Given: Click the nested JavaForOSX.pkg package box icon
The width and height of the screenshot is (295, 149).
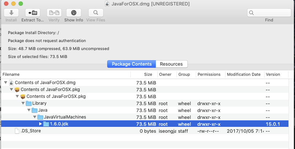Looking at the screenshot, I should click(x=23, y=96).
